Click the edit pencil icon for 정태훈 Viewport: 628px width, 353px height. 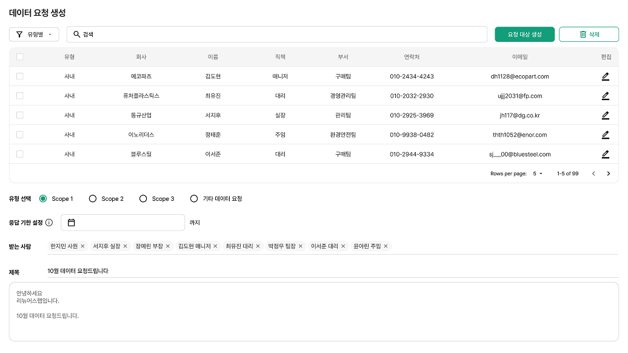click(605, 135)
